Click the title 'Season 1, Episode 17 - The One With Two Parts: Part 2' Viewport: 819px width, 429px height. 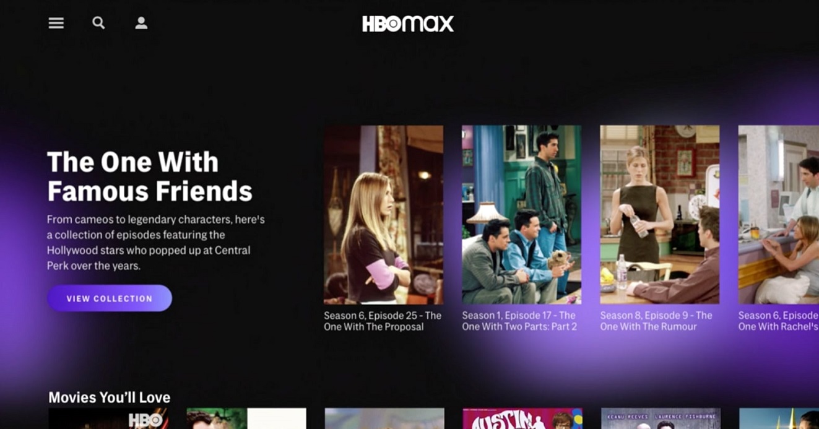coord(519,321)
